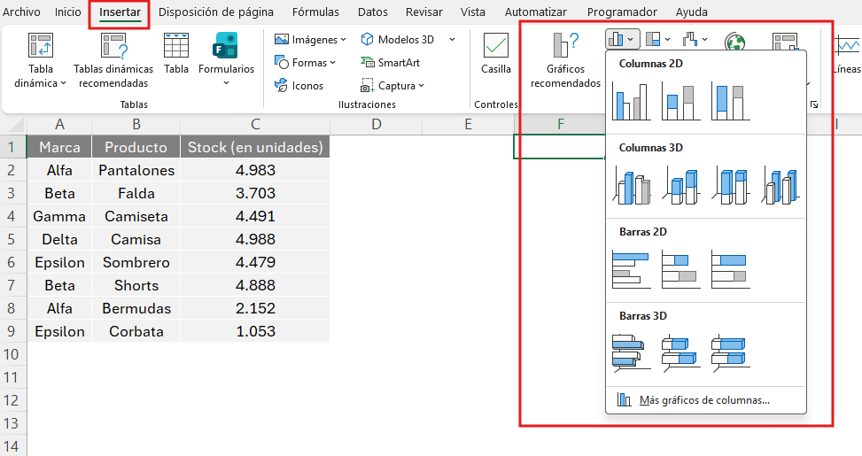Viewport: 862px width, 456px height.
Task: Select the Sombrero cell
Action: pos(136,263)
